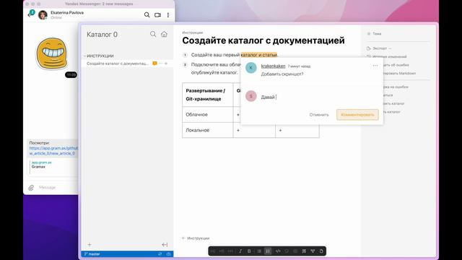Viewport: 462px width, 260px height.
Task: Attach file with page icon in toolbar
Action: pos(321,251)
